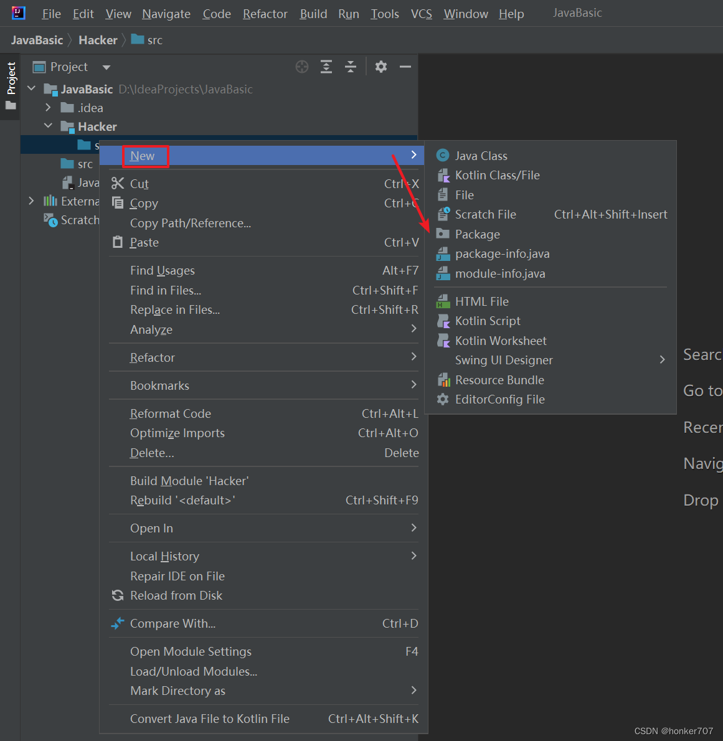This screenshot has width=723, height=741.
Task: Select Java Class from the New submenu
Action: (x=481, y=156)
